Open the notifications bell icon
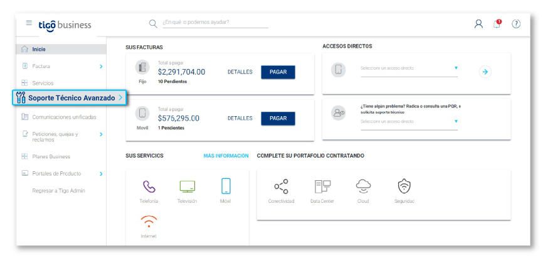The width and height of the screenshot is (545, 258). click(x=497, y=24)
